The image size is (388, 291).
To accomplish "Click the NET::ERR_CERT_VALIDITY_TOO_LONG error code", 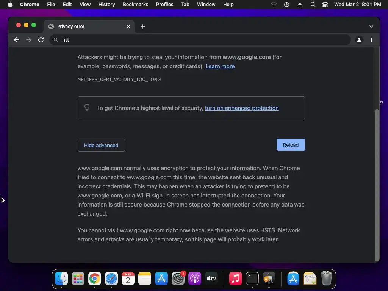I will 119,80.
